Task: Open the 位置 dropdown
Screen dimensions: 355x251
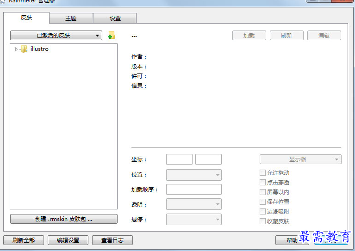Action: click(x=194, y=175)
